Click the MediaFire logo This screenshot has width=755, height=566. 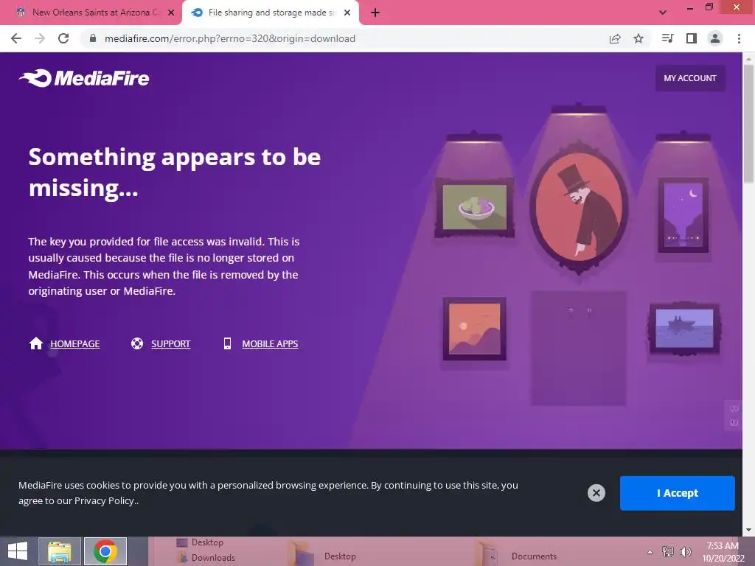tap(84, 78)
